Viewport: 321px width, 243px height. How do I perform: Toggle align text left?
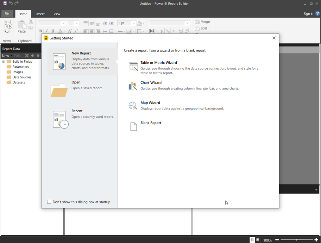85,31
